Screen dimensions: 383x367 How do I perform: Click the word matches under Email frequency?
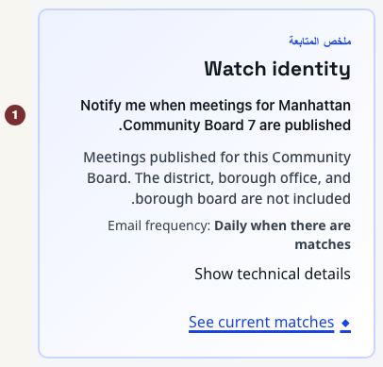(x=323, y=244)
